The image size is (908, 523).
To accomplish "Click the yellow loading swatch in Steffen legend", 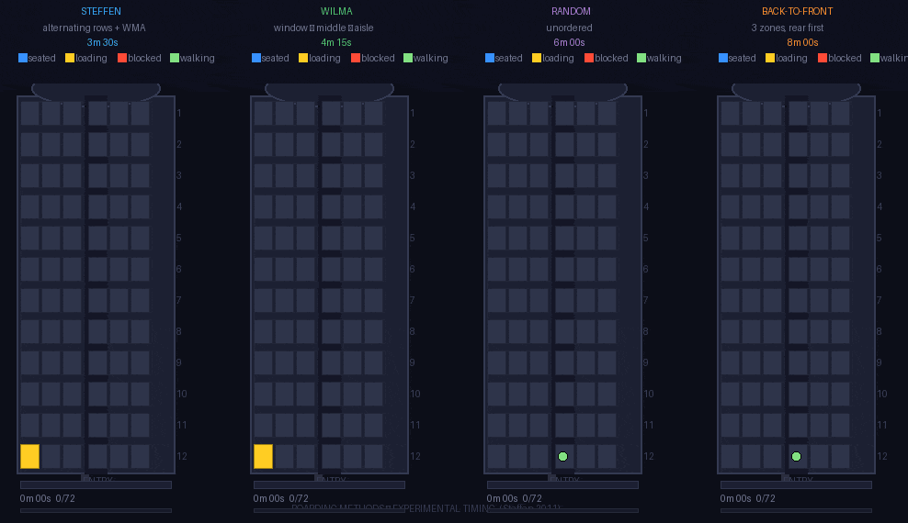I will click(x=70, y=58).
